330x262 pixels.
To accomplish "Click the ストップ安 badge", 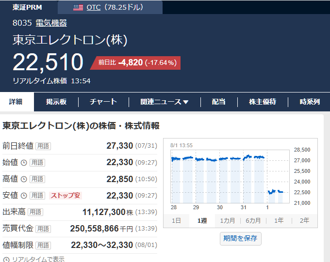I will tap(66, 196).
